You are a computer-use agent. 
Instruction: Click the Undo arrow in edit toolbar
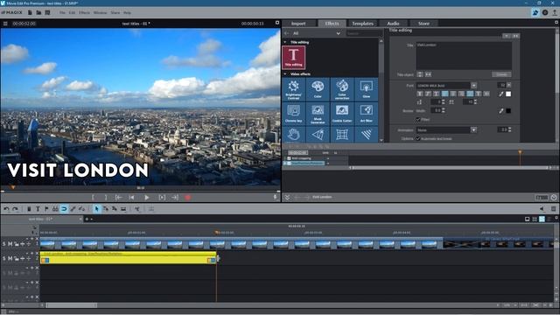tap(6, 209)
